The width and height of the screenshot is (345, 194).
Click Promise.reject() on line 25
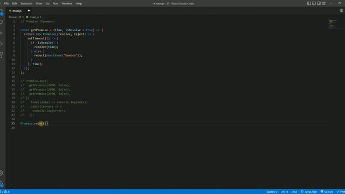34,123
